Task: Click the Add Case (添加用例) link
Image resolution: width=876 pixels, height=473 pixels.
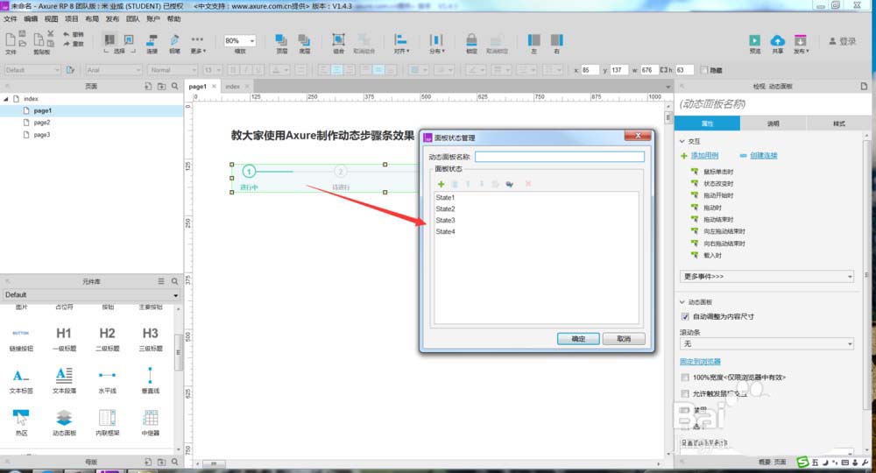Action: [704, 155]
